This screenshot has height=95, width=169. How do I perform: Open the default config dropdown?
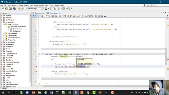click(35, 9)
